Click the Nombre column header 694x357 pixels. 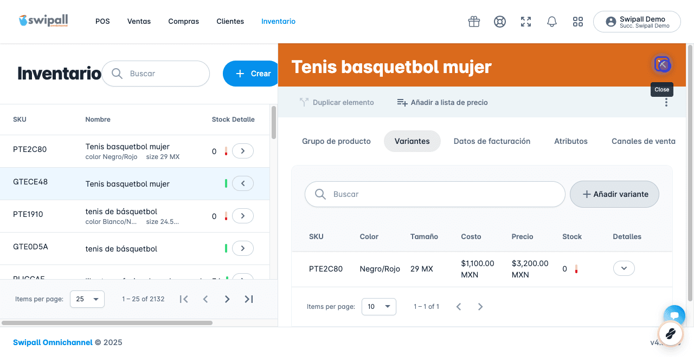point(98,120)
